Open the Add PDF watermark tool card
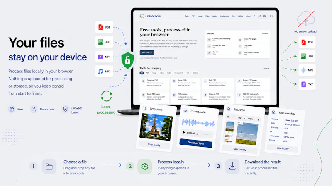The width and height of the screenshot is (332, 186). pos(253,97)
